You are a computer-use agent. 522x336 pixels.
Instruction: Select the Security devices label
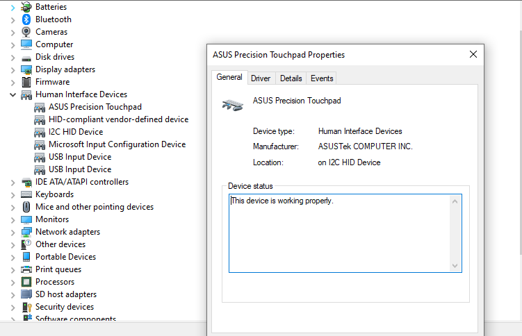pyautogui.click(x=65, y=307)
